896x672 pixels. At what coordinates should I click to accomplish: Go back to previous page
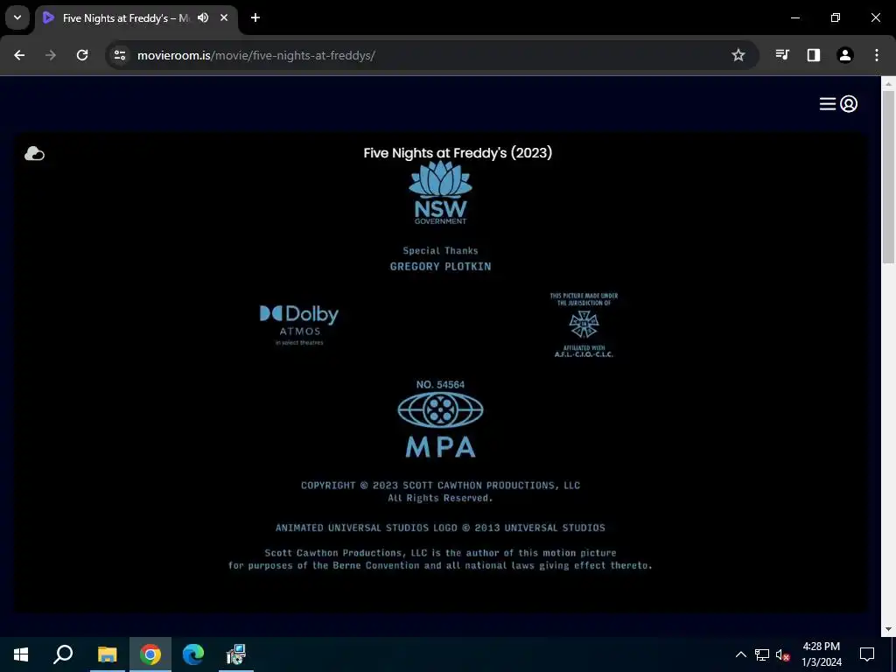(19, 55)
